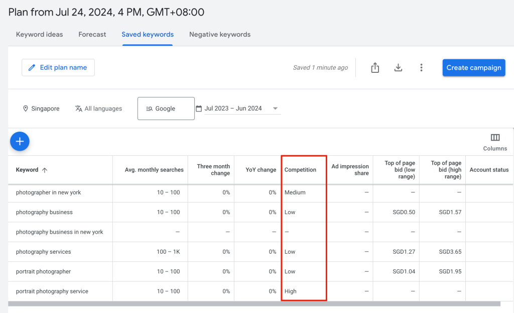Viewport: 514px width, 313px height.
Task: Switch to the Forecast tab
Action: [92, 34]
